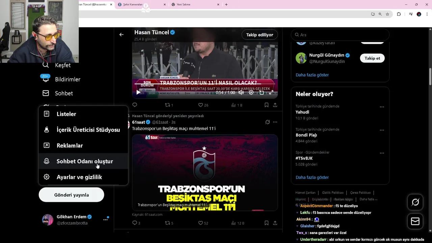Open the floating messages envelope button

[415, 221]
